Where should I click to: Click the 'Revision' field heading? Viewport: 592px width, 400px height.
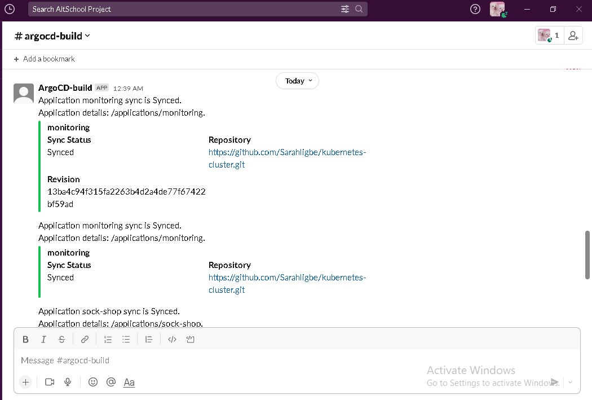63,179
